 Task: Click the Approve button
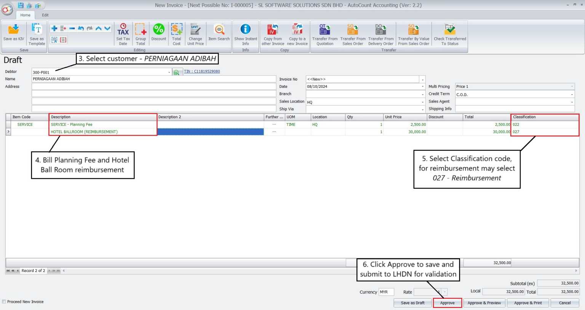(x=448, y=303)
